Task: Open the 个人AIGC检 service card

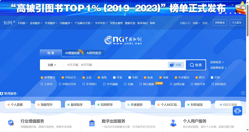Action: pos(168,105)
